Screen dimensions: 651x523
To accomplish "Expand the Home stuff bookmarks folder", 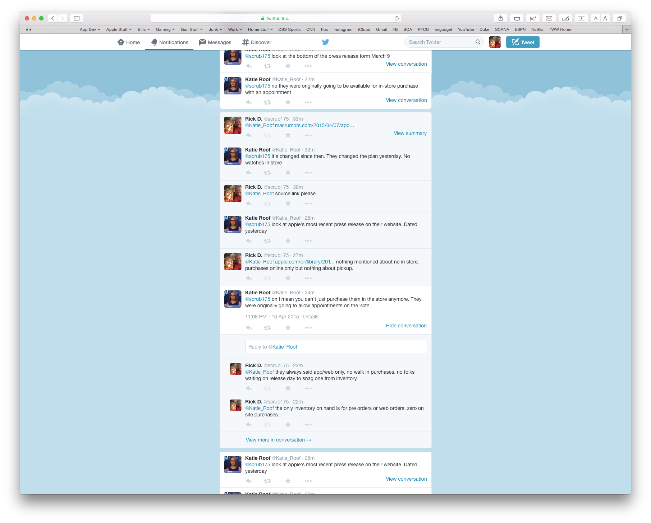I will (260, 29).
